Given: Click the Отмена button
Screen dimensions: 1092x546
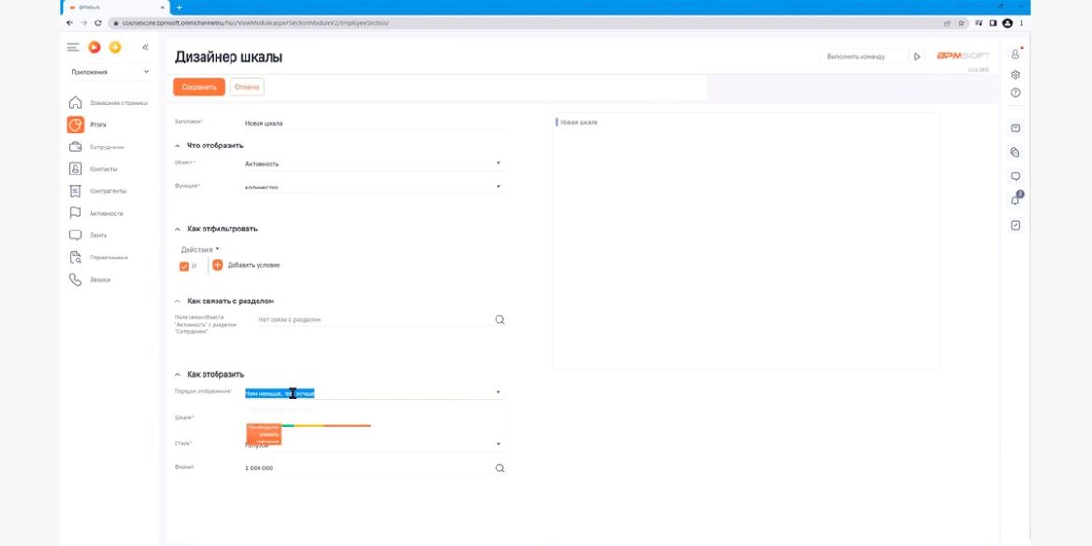Looking at the screenshot, I should coord(247,87).
